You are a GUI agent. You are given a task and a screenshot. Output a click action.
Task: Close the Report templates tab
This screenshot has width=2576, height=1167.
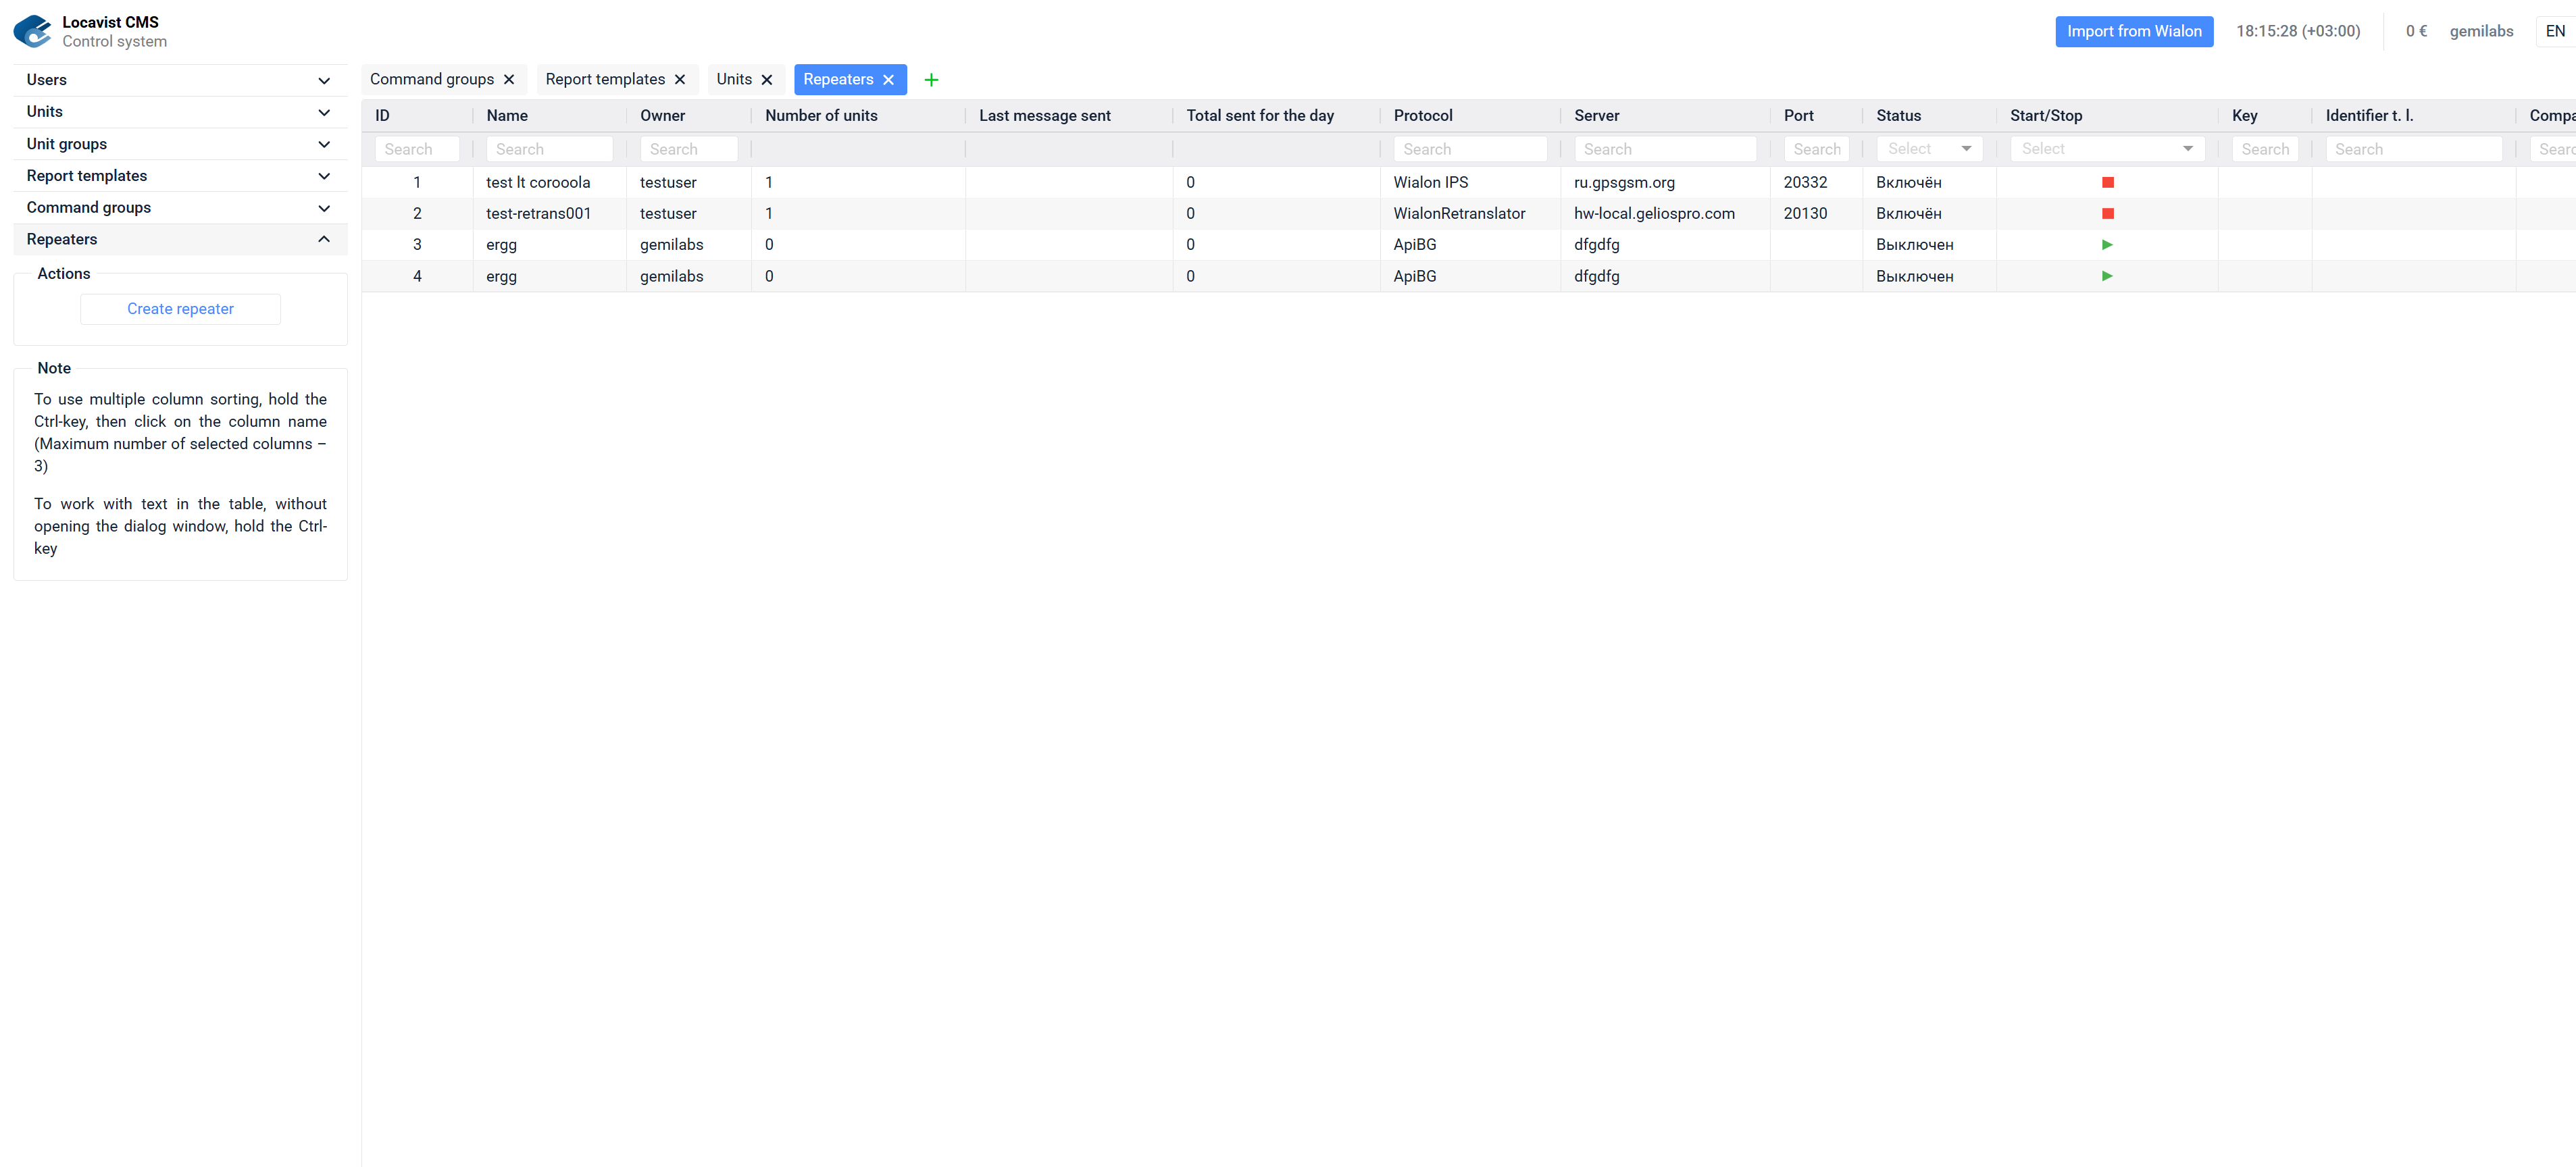click(680, 80)
